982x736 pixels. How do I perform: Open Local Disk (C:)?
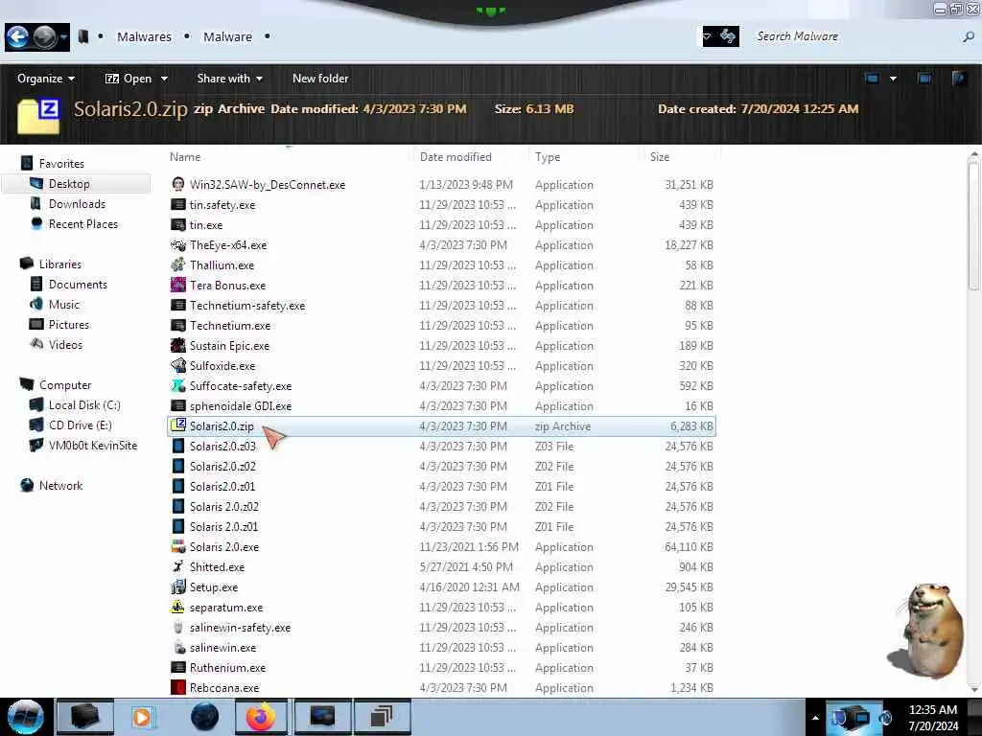84,405
